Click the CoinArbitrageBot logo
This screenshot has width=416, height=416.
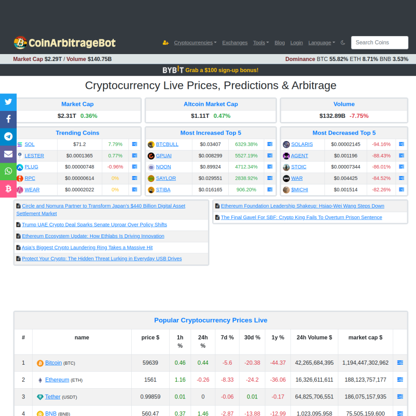tap(65, 43)
